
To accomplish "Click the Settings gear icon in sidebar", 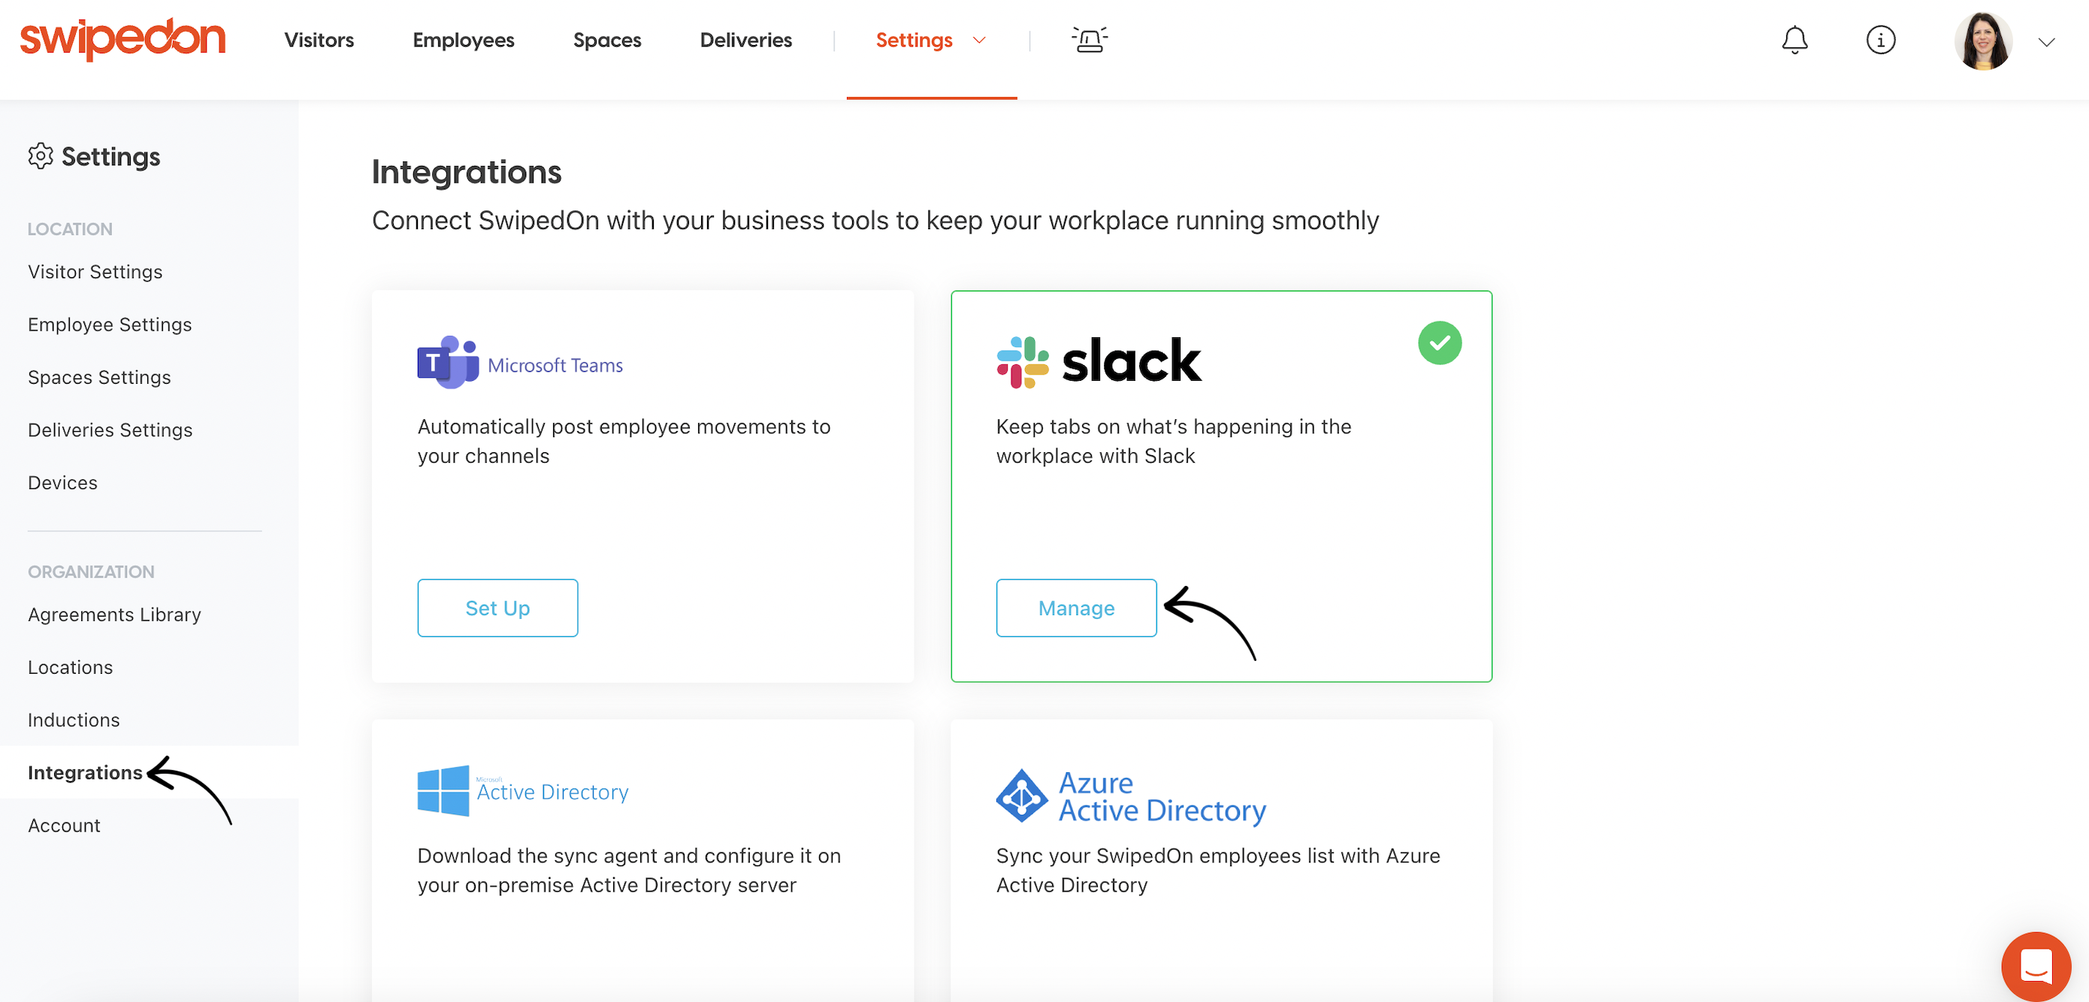I will [41, 155].
